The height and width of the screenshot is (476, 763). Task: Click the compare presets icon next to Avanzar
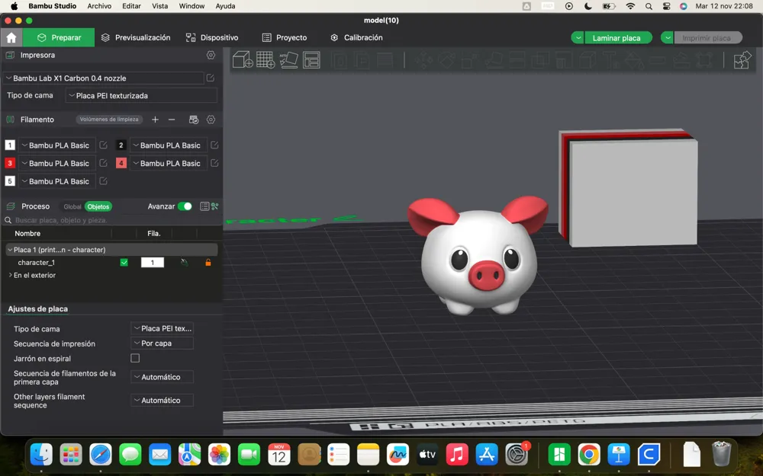(x=214, y=206)
